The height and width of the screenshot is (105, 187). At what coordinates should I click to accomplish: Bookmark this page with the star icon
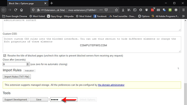point(116,10)
